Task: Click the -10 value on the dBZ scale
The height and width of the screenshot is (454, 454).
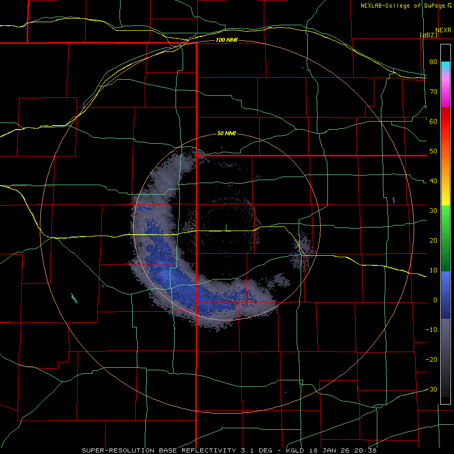Action: coord(431,330)
